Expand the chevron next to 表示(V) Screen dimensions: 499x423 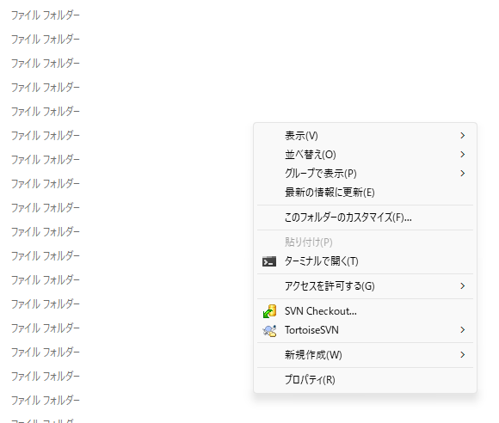point(463,136)
